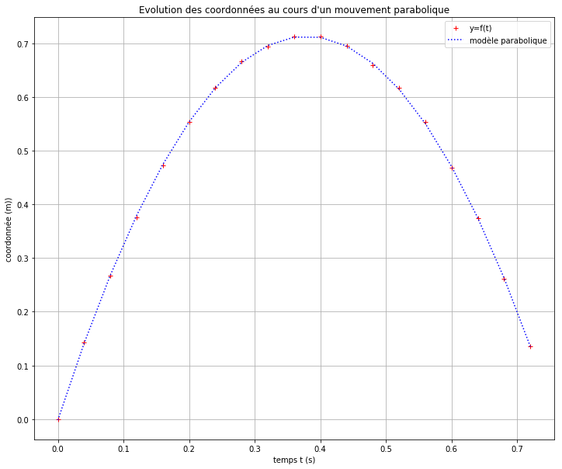The height and width of the screenshot is (469, 562).
Task: Click the x-axis tick label 0.7
Action: 517,449
